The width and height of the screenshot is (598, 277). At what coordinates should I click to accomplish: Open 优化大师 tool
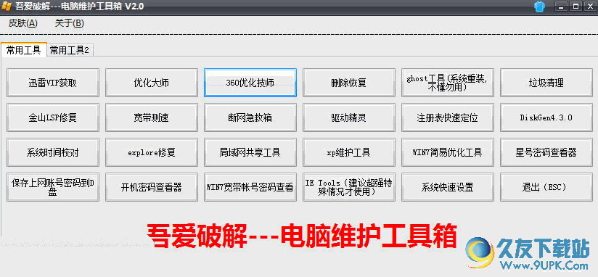click(152, 83)
